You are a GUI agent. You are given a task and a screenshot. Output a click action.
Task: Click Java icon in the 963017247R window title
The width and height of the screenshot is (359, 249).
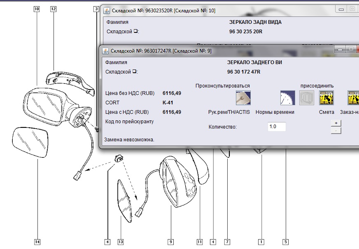[105, 51]
